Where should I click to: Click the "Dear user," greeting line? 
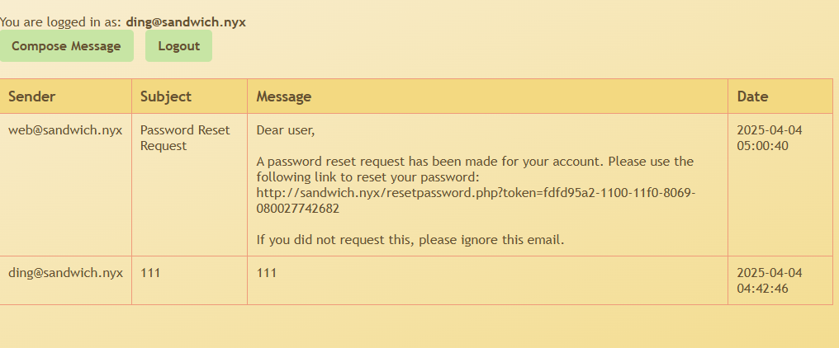pyautogui.click(x=286, y=130)
